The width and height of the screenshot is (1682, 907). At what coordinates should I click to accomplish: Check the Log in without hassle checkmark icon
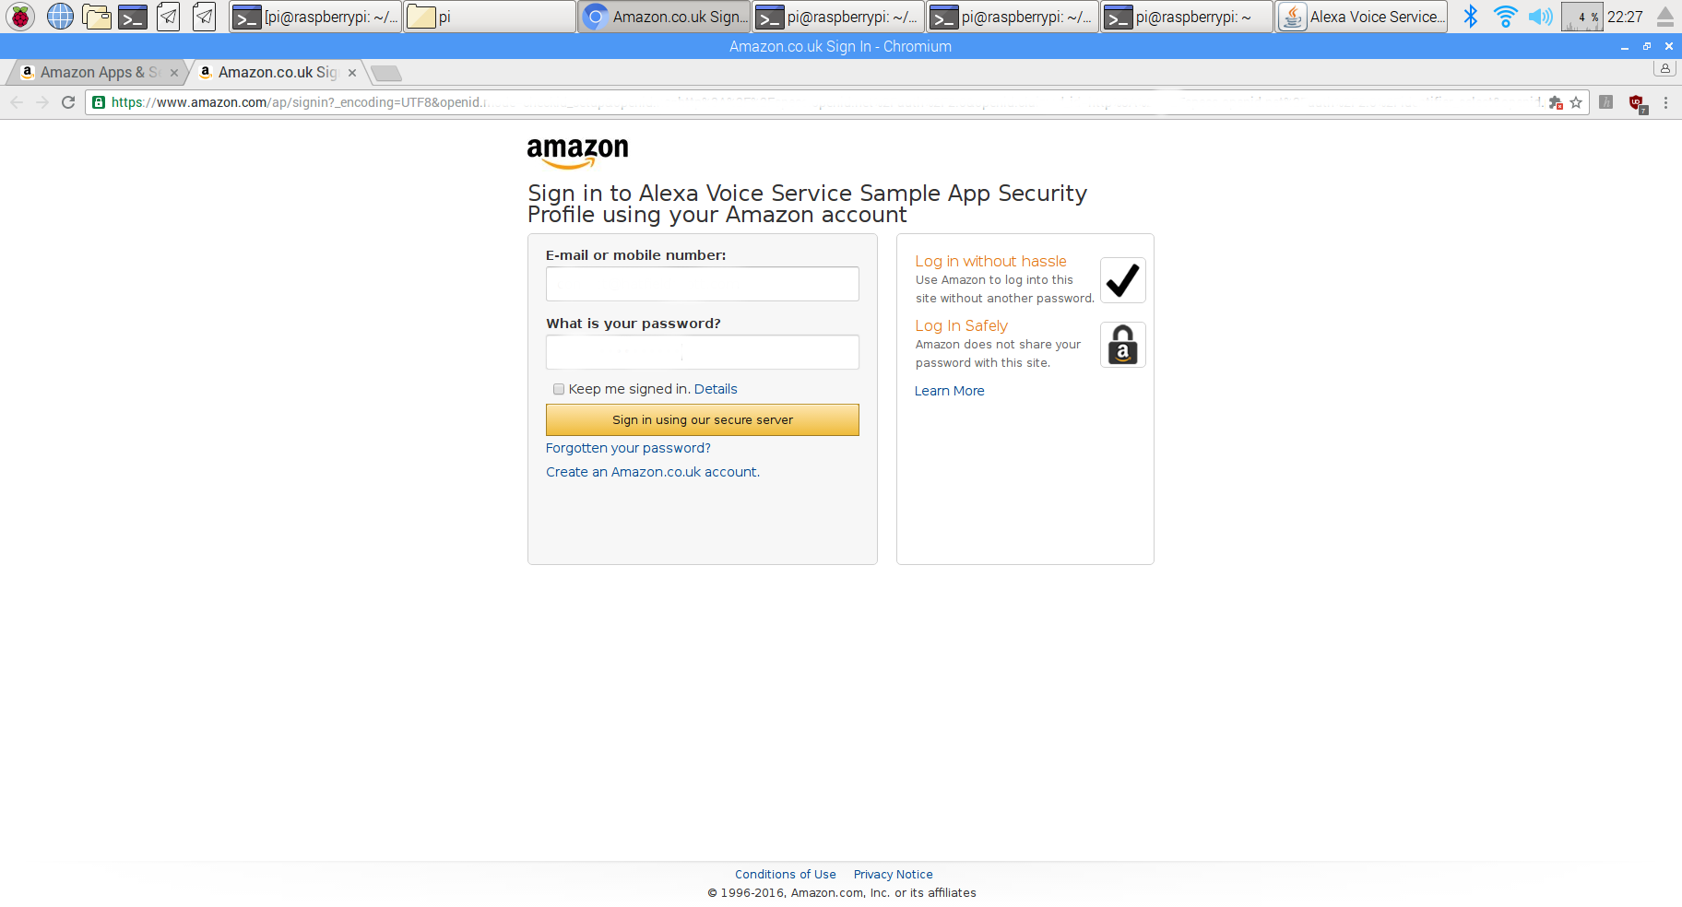pos(1122,279)
